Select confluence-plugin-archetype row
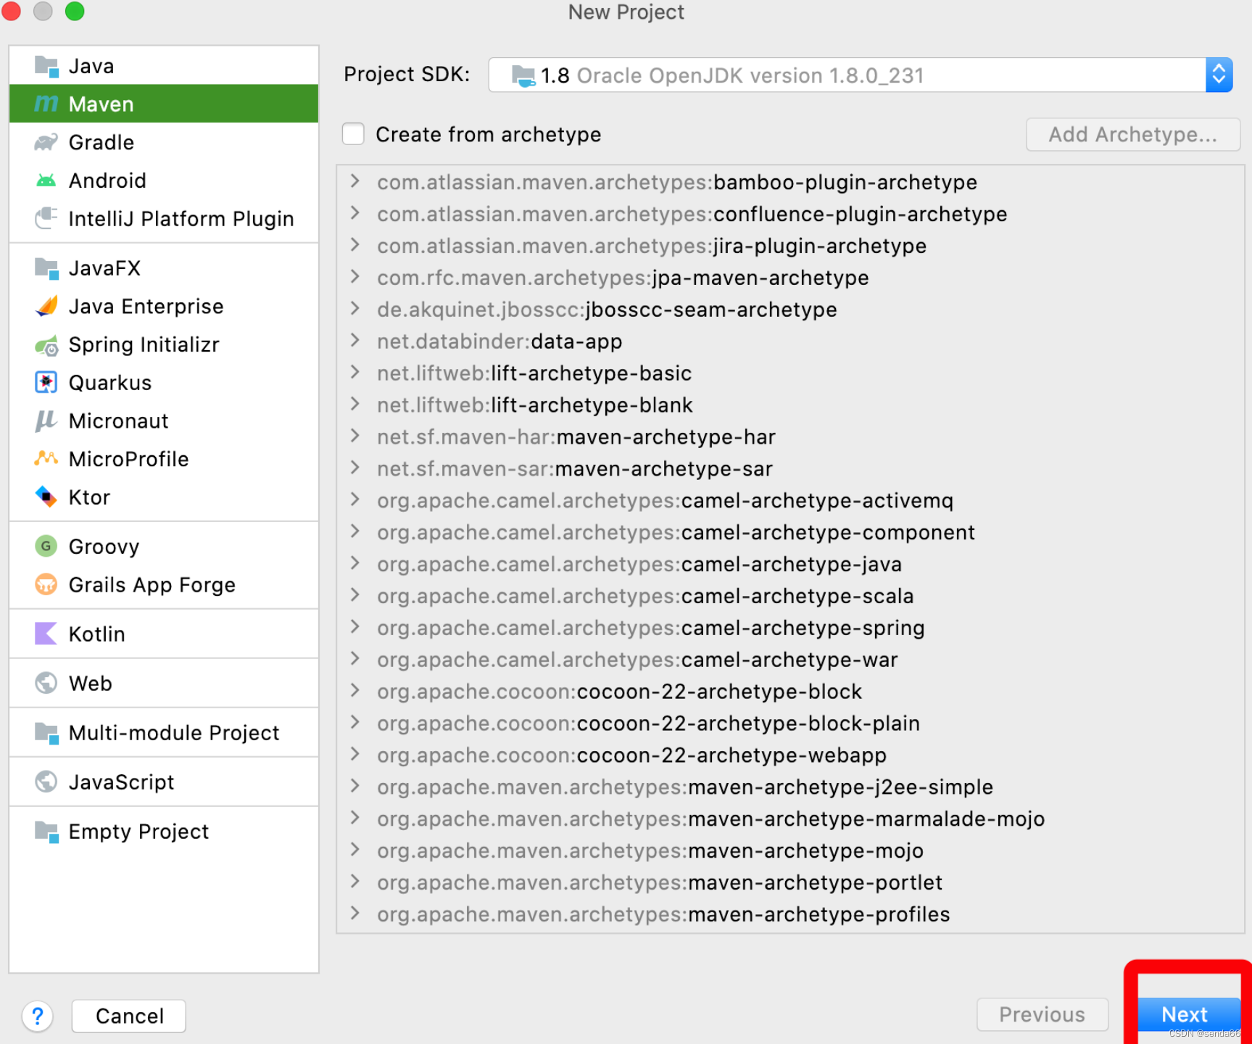This screenshot has height=1044, width=1252. pyautogui.click(x=790, y=214)
